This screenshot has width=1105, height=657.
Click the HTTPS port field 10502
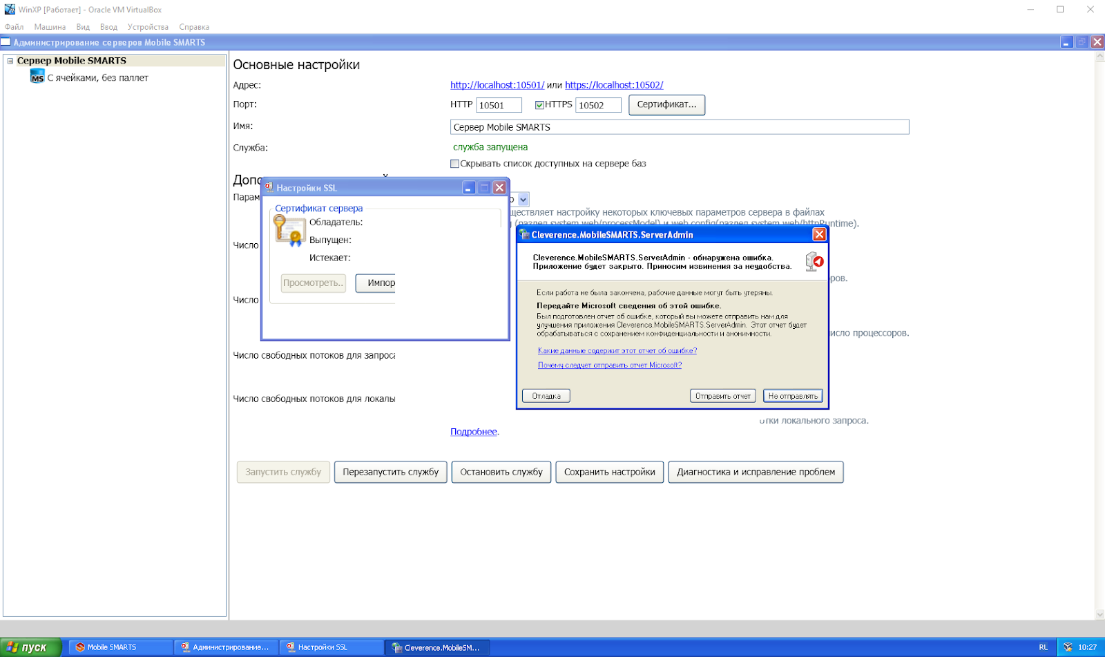pyautogui.click(x=598, y=105)
